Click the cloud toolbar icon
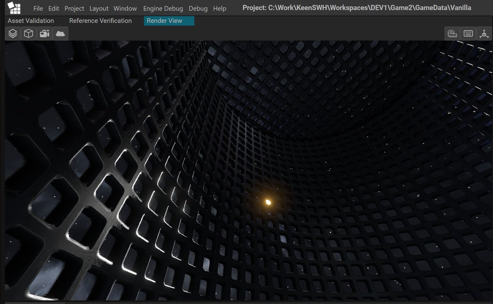493x304 pixels. tap(60, 34)
